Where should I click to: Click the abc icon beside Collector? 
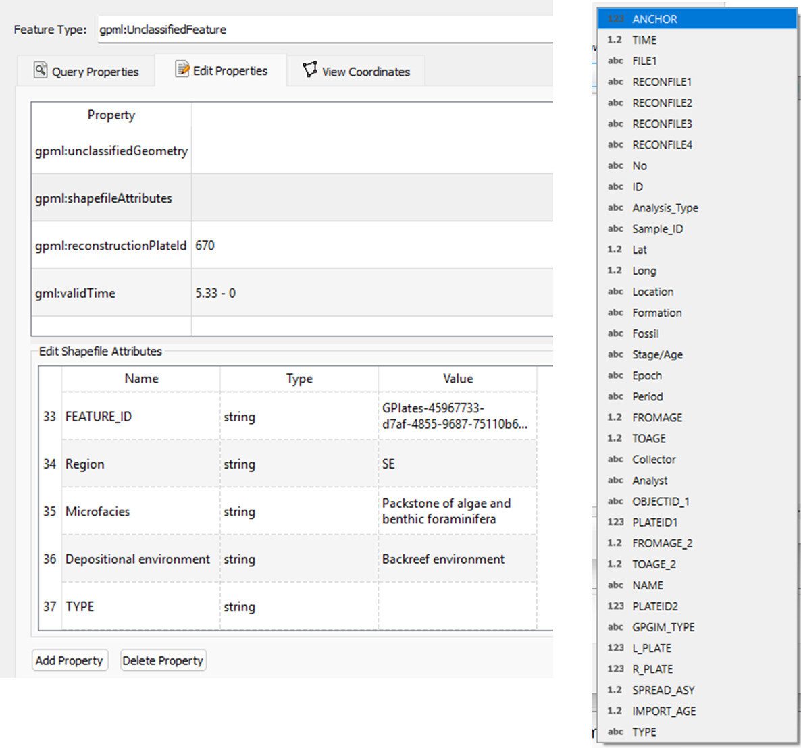click(x=615, y=459)
